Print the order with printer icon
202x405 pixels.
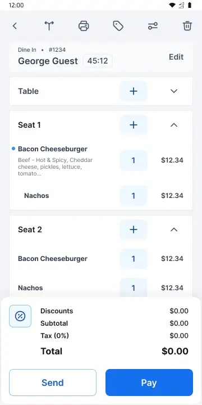point(84,26)
